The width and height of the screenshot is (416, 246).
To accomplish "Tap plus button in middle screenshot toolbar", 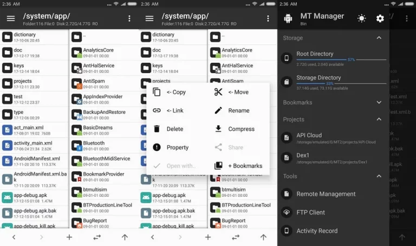I will pyautogui.click(x=208, y=237).
